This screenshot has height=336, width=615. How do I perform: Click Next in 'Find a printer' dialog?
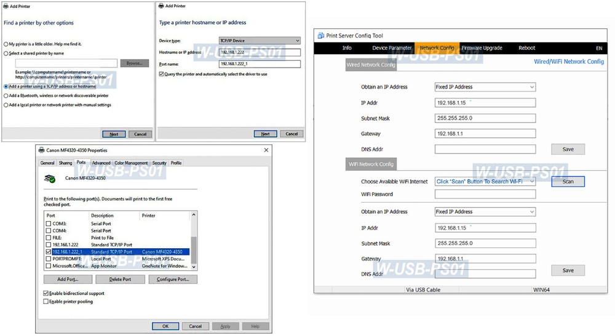pos(114,134)
